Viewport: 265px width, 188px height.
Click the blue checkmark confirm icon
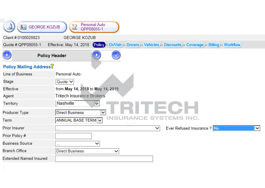pos(116,55)
